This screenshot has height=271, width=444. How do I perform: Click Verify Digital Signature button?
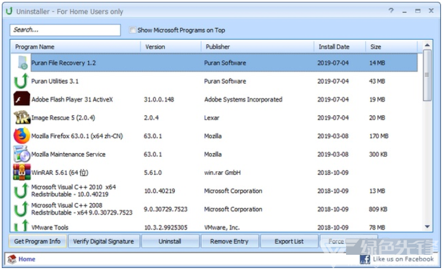[x=103, y=242]
